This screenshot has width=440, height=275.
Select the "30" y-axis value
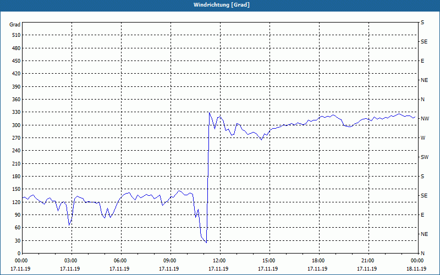pyautogui.click(x=18, y=240)
